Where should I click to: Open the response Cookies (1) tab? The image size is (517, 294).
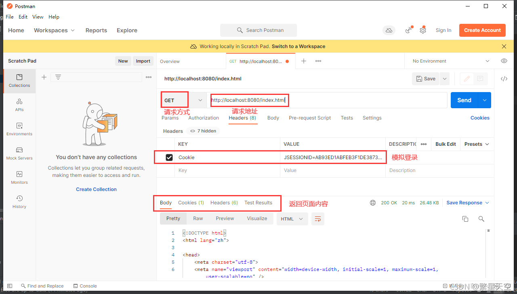191,203
